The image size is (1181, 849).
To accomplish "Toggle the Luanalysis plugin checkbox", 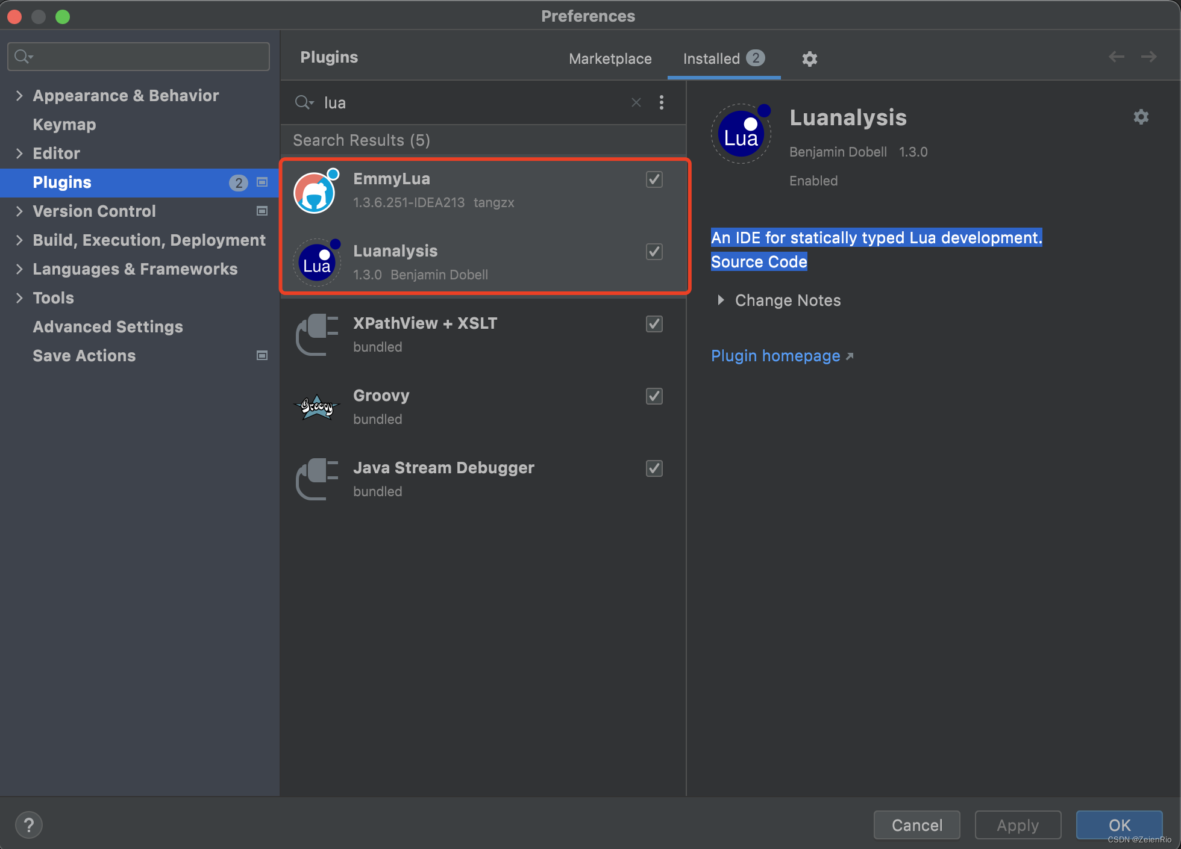I will pyautogui.click(x=654, y=252).
